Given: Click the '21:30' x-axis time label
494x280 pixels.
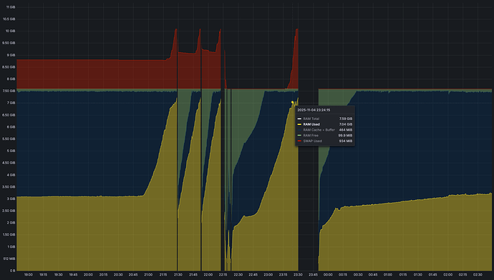Looking at the screenshot, I should click(178, 275).
